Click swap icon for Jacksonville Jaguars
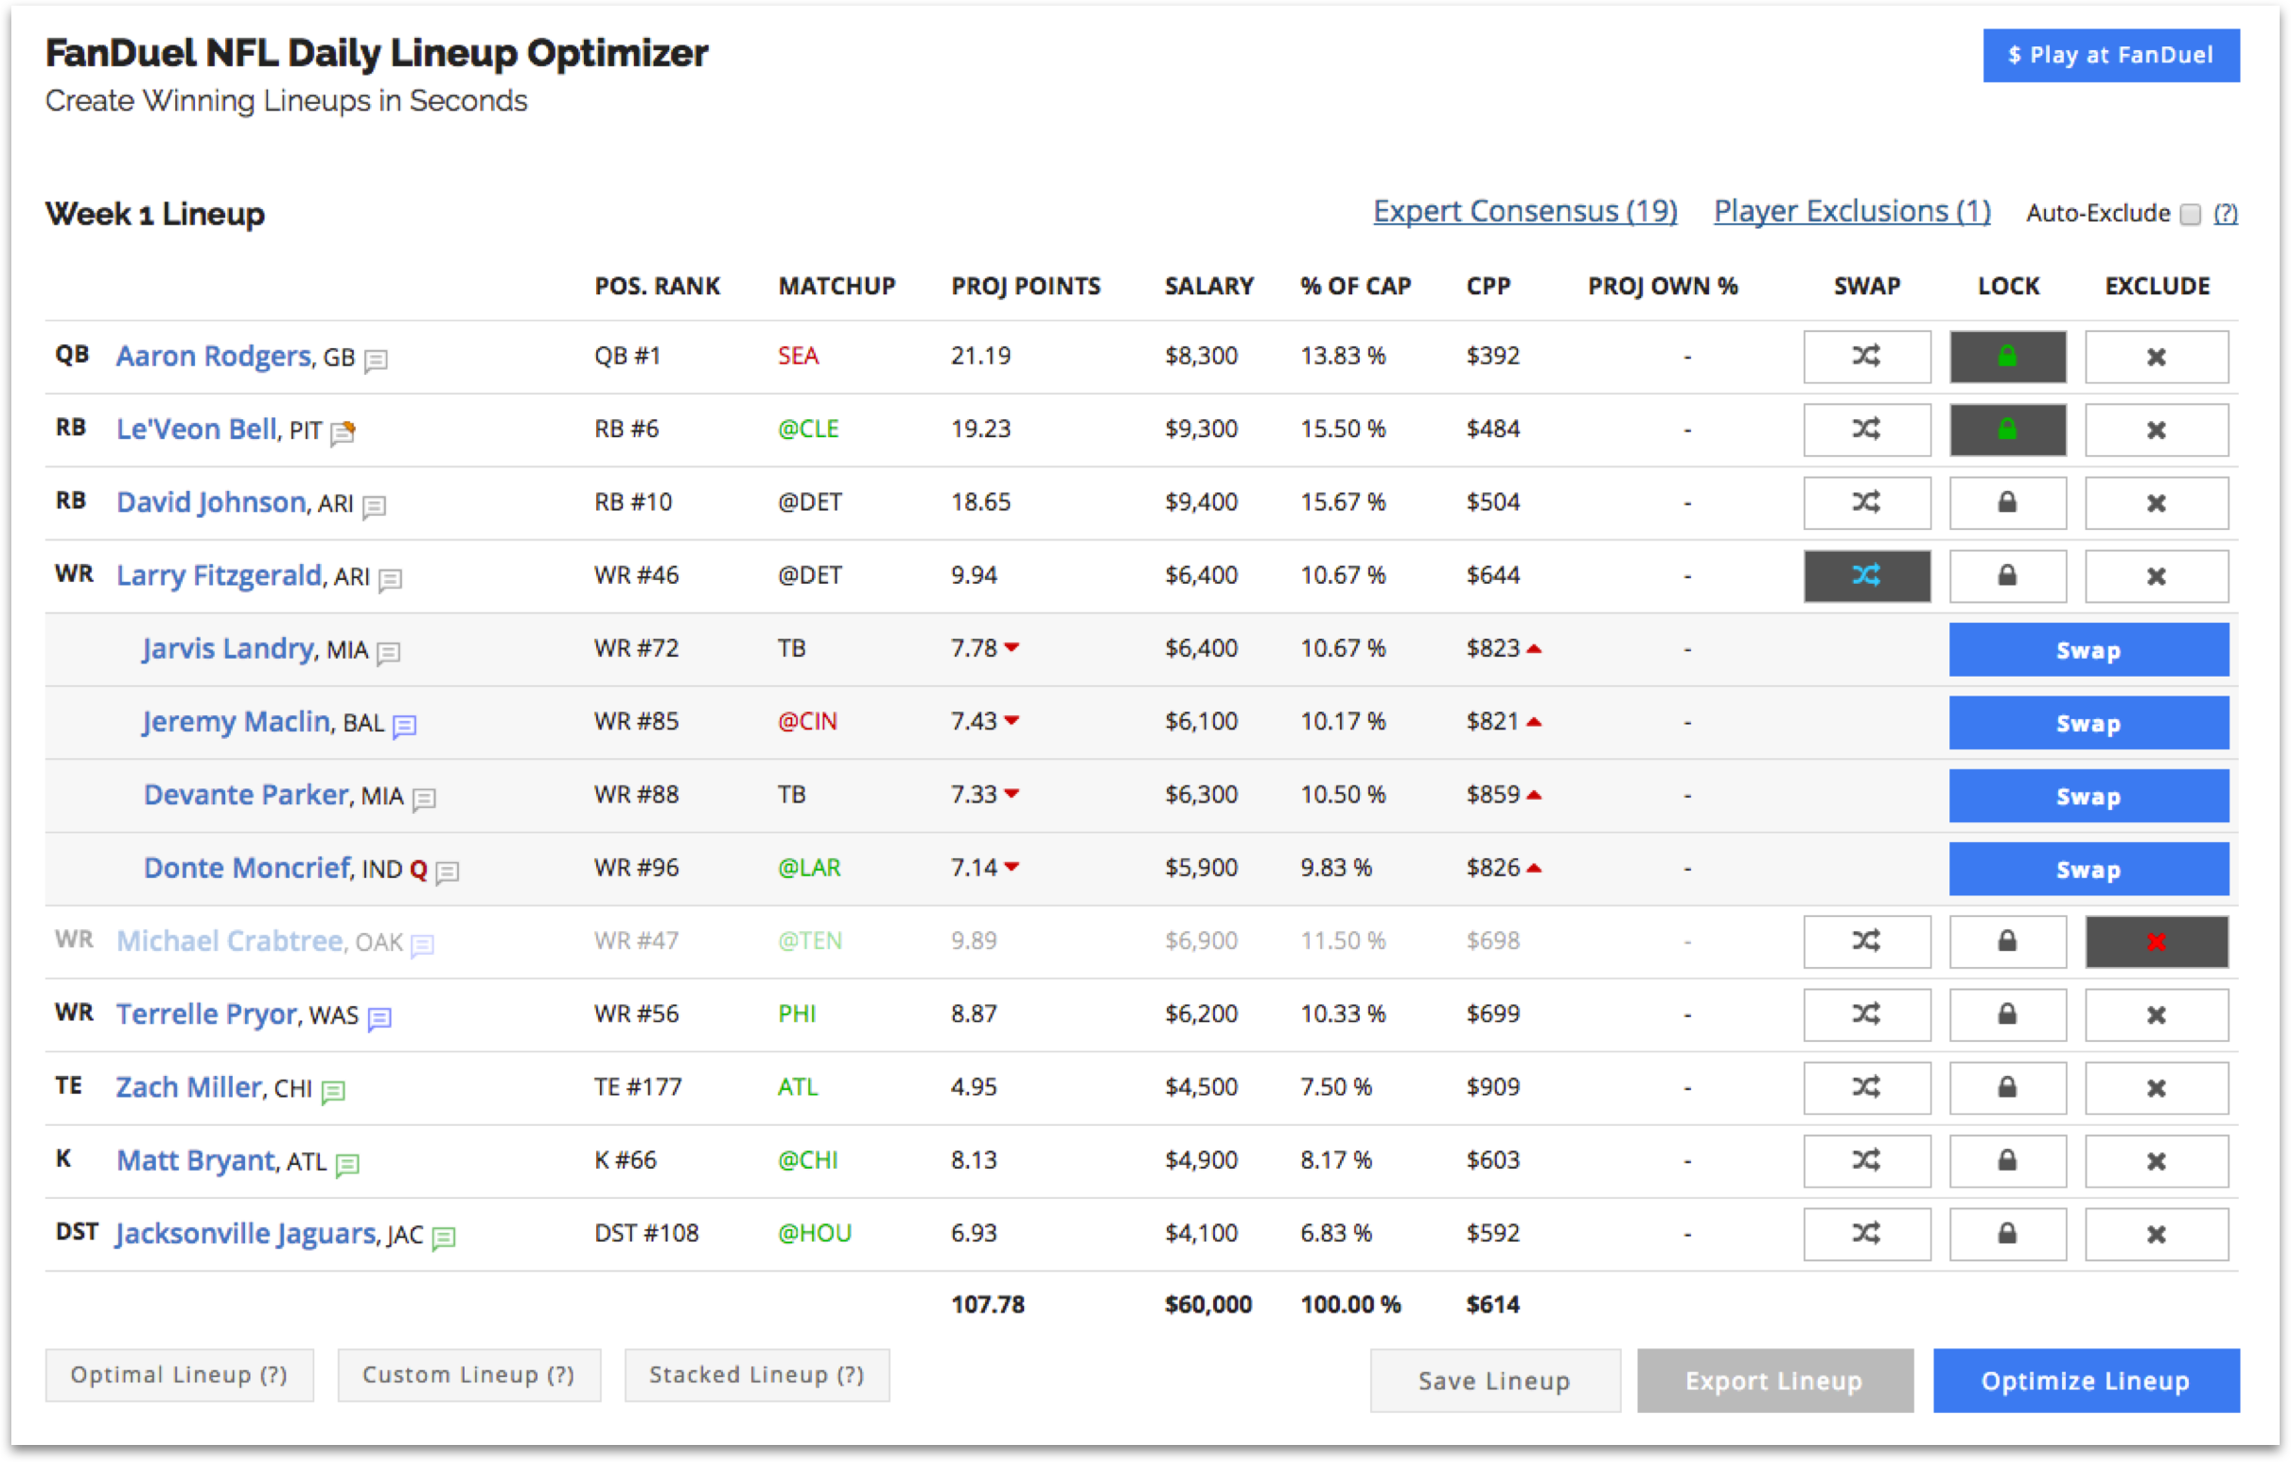Screen dimensions: 2291x1462 point(1867,1235)
